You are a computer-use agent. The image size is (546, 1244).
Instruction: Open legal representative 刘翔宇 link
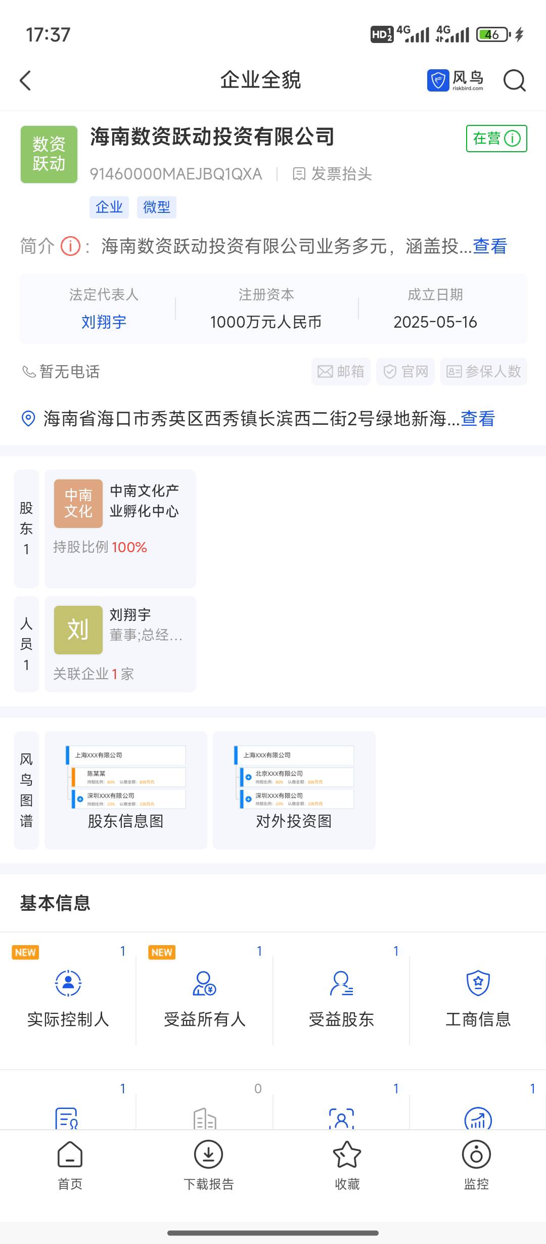coord(104,322)
